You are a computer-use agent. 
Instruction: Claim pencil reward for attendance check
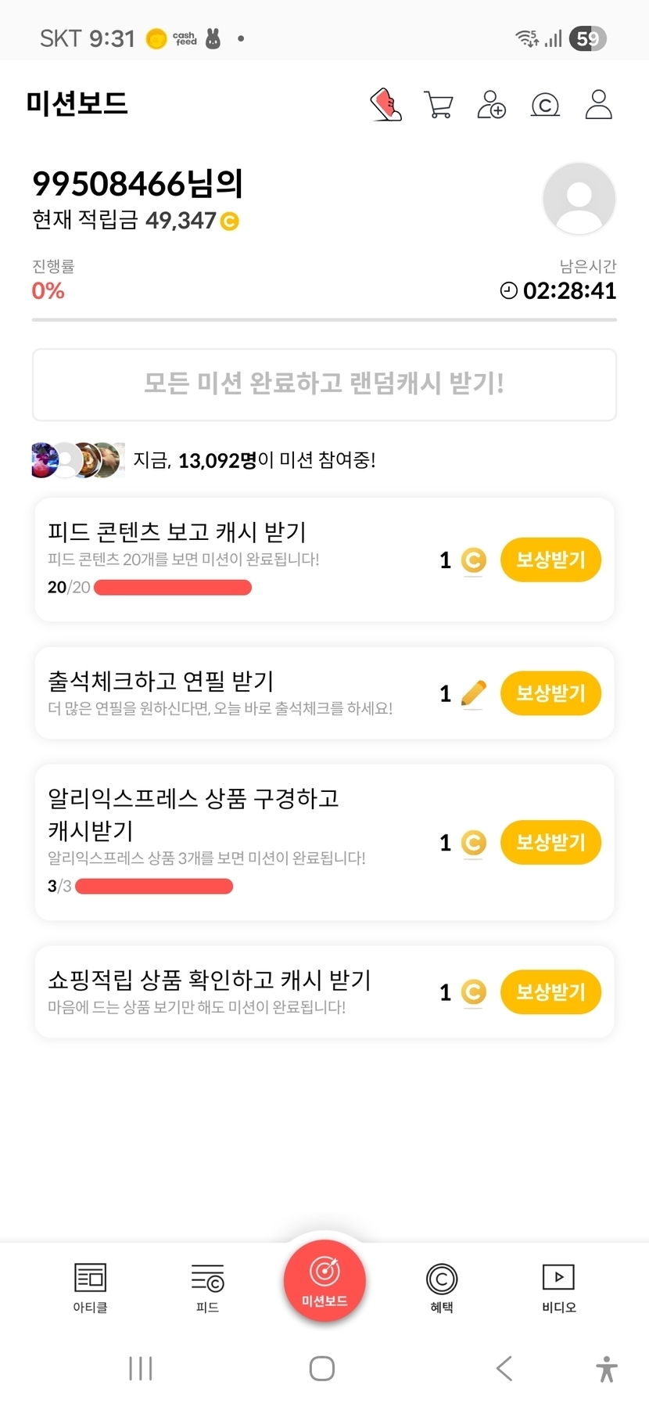pos(550,693)
